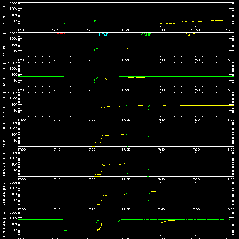Click the 100 y-axis value on 8800 MHz plot
This screenshot has height=239, width=239.
pos(14,194)
